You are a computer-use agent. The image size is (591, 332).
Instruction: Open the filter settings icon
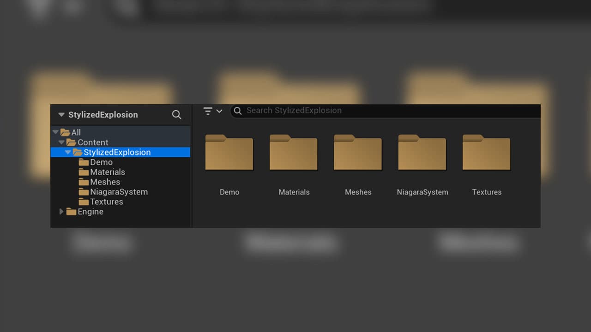(208, 111)
